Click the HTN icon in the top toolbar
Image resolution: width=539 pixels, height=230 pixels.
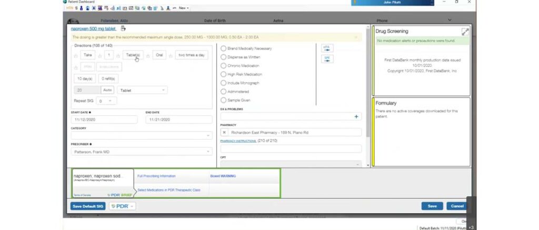pos(70,8)
